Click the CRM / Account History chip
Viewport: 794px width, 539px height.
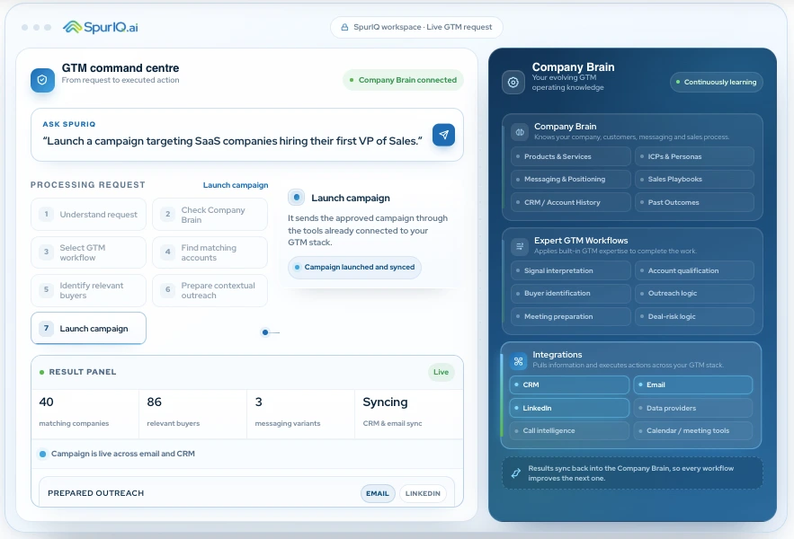click(x=571, y=202)
